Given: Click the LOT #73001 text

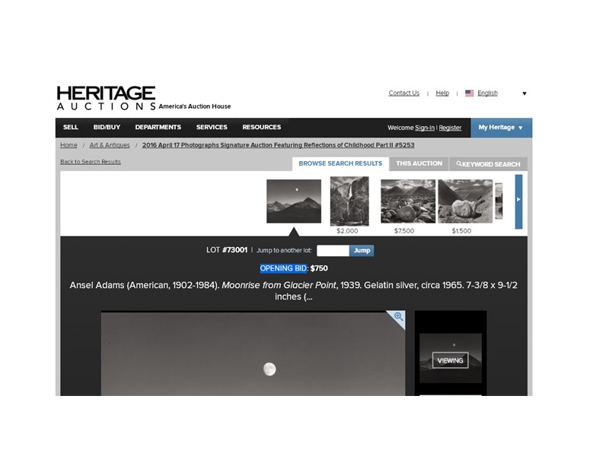Looking at the screenshot, I should pyautogui.click(x=227, y=250).
